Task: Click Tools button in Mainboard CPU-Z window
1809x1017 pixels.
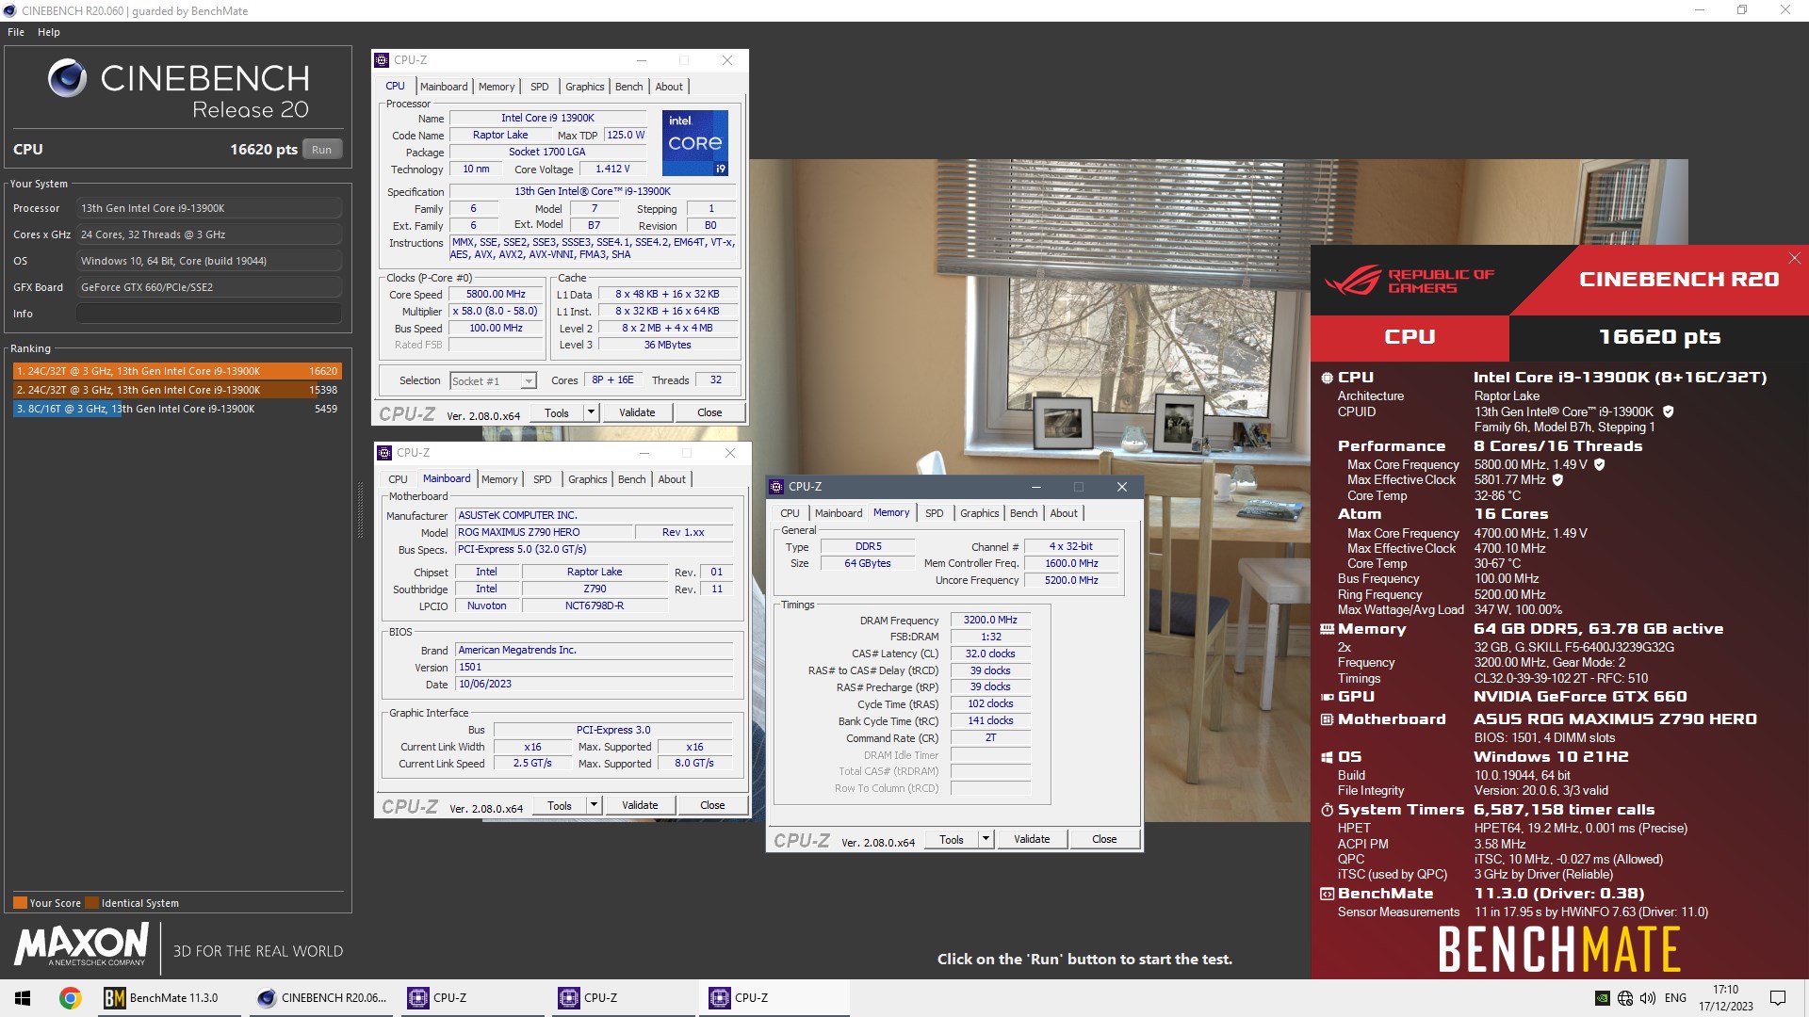Action: (x=560, y=805)
